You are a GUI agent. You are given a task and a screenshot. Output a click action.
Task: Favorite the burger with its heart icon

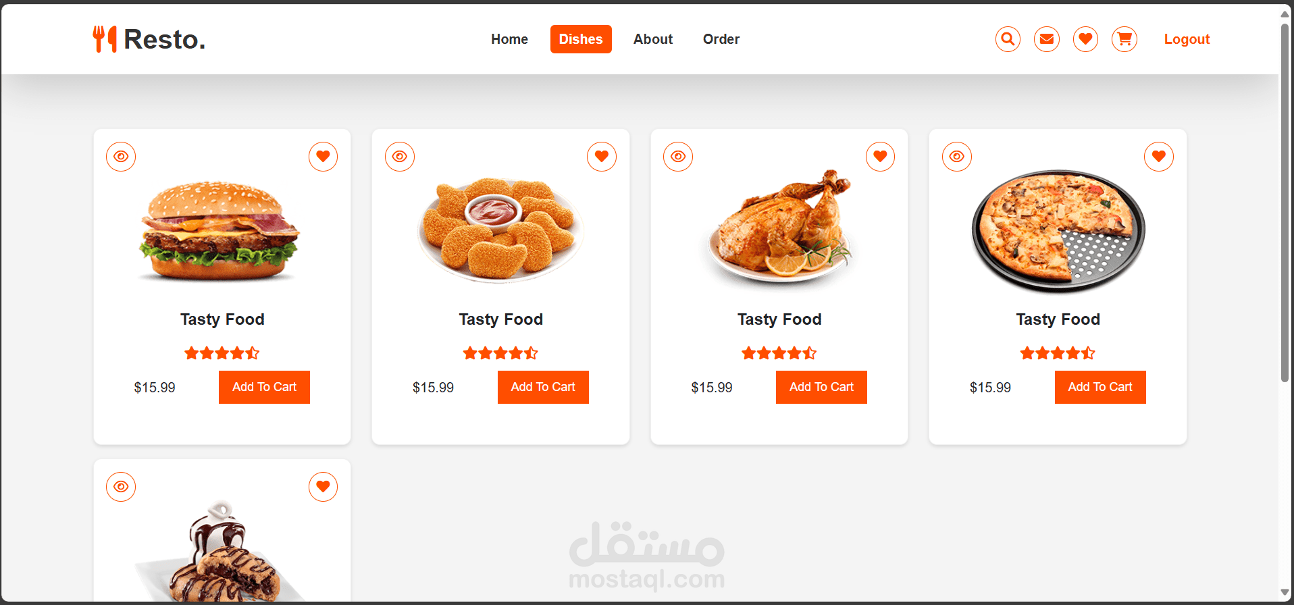(x=323, y=157)
